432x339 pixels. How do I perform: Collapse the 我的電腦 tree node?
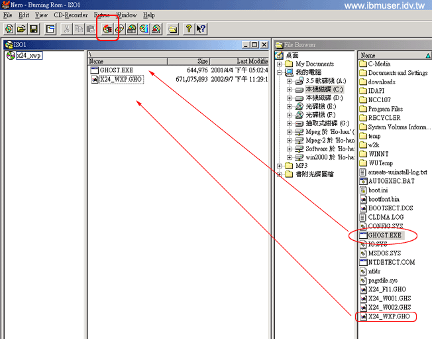click(x=280, y=72)
